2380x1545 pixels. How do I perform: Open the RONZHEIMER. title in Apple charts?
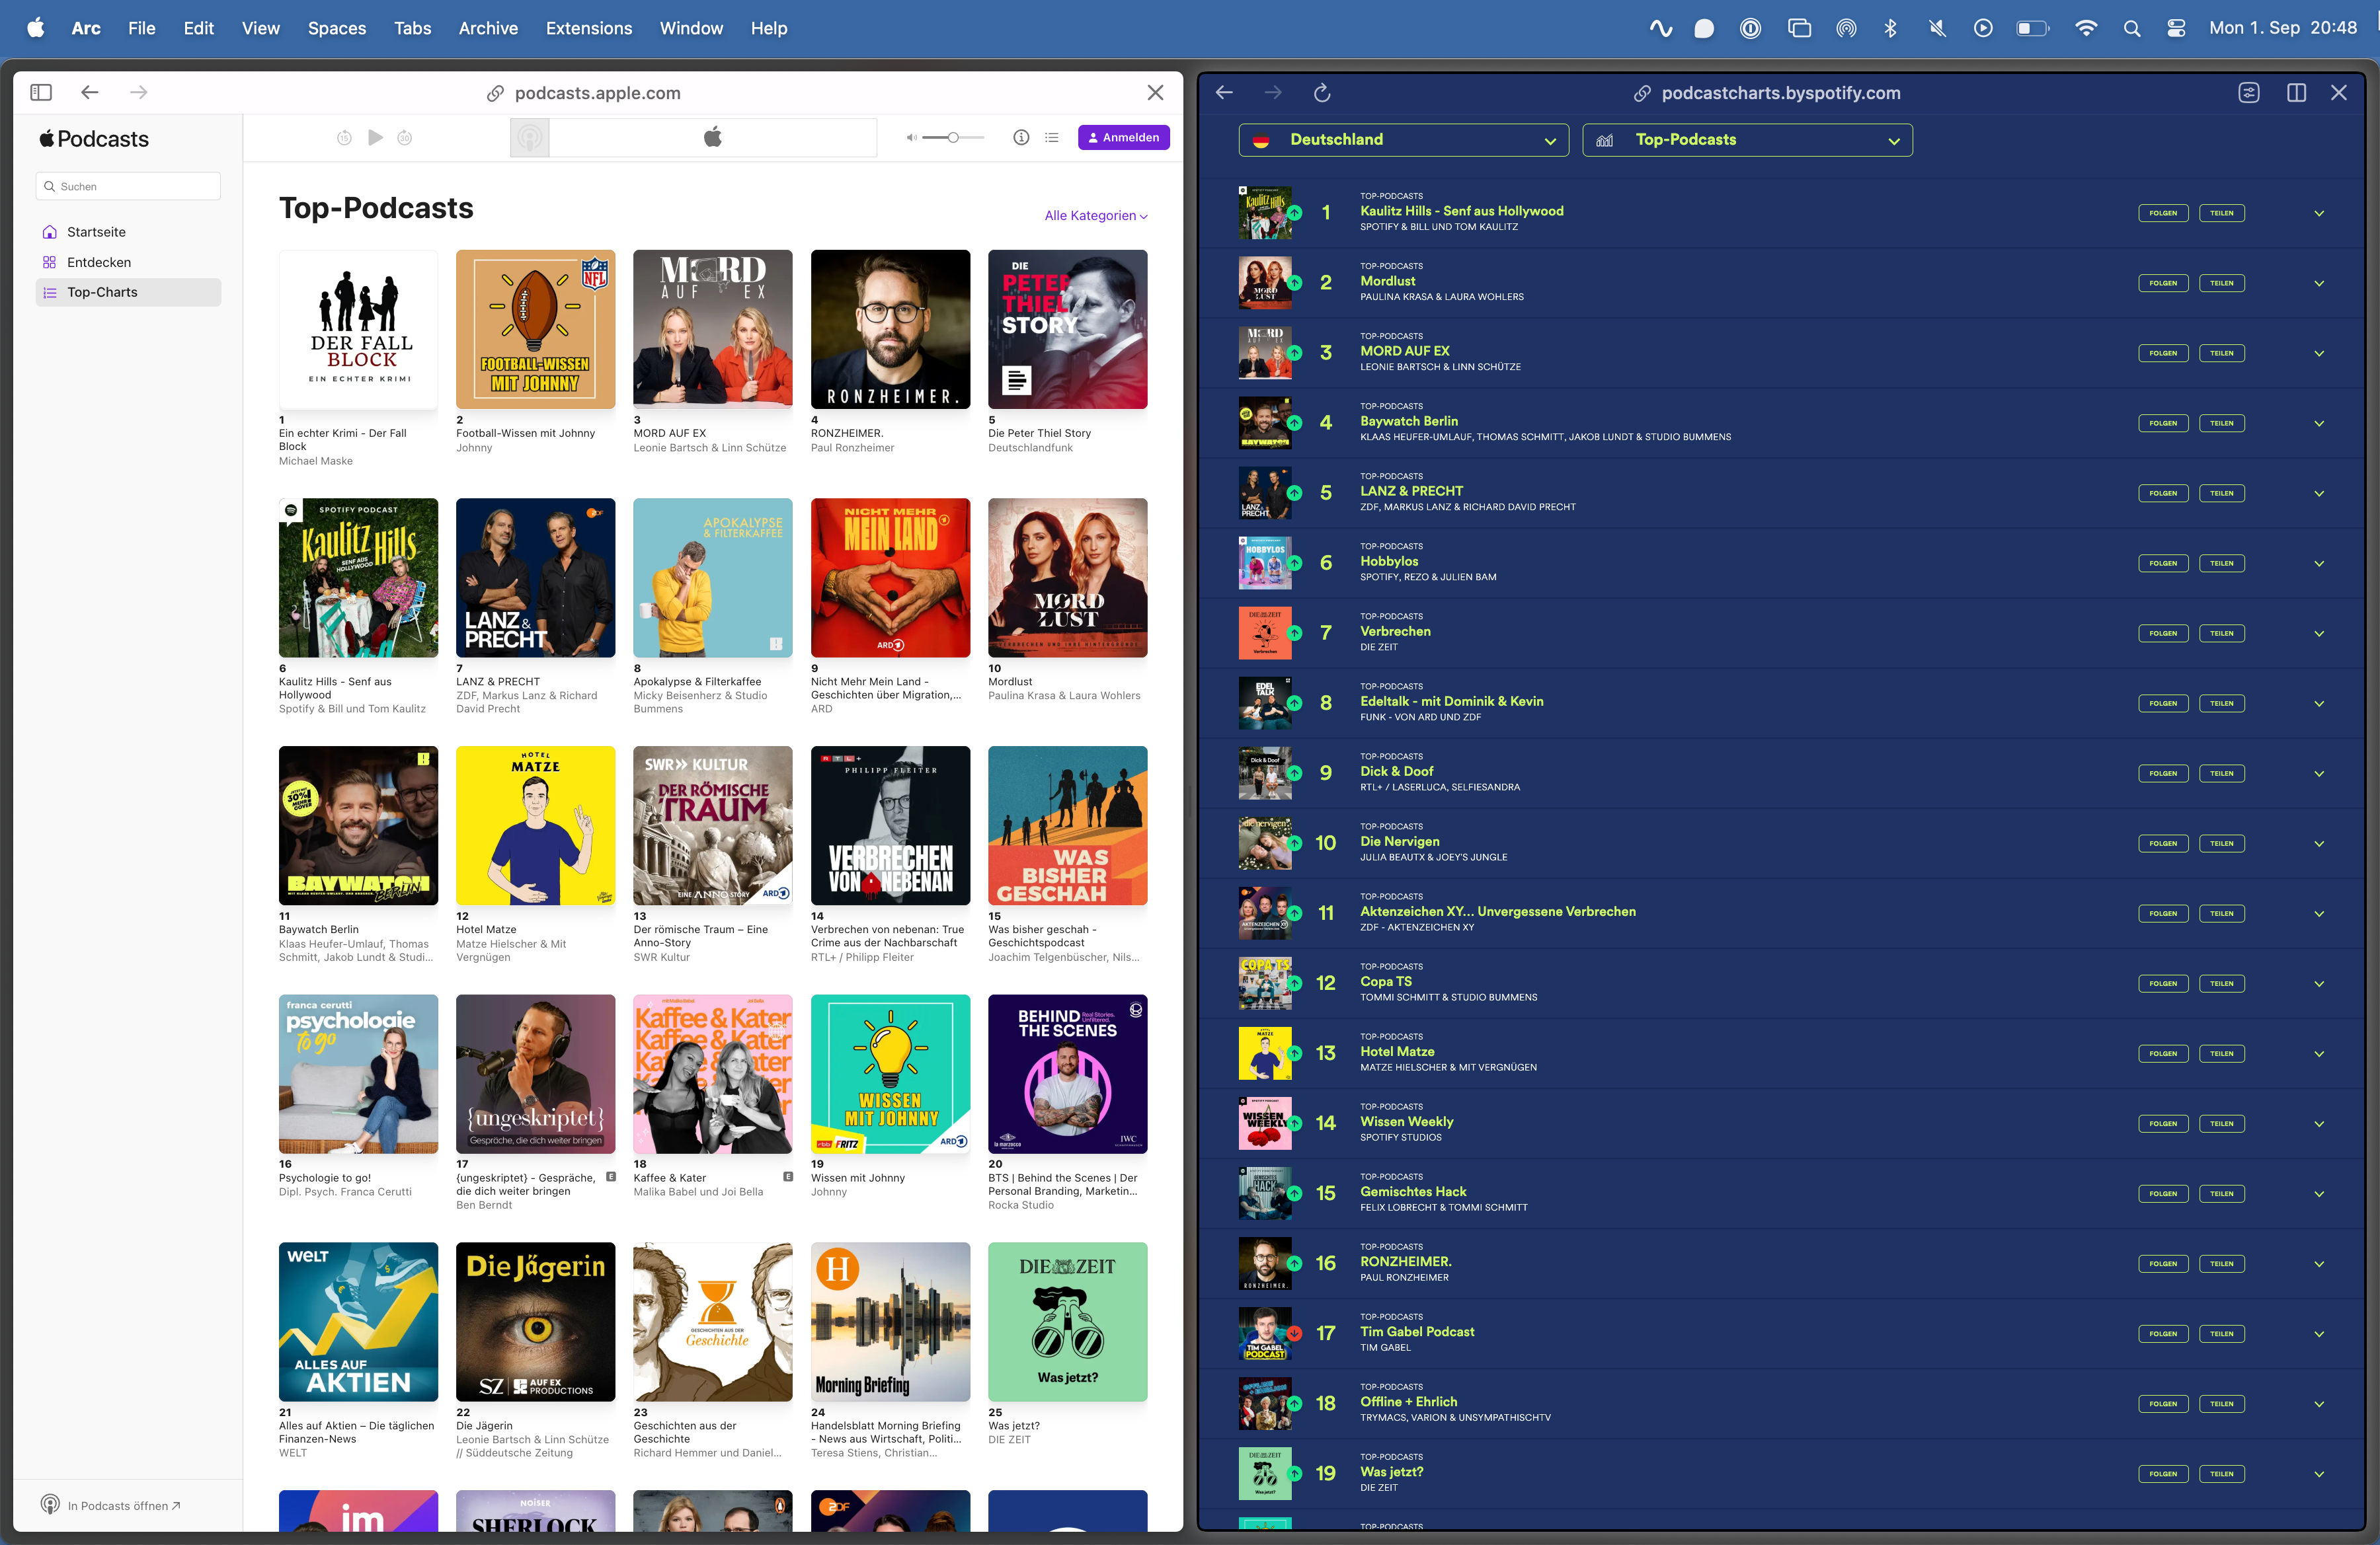click(x=846, y=433)
